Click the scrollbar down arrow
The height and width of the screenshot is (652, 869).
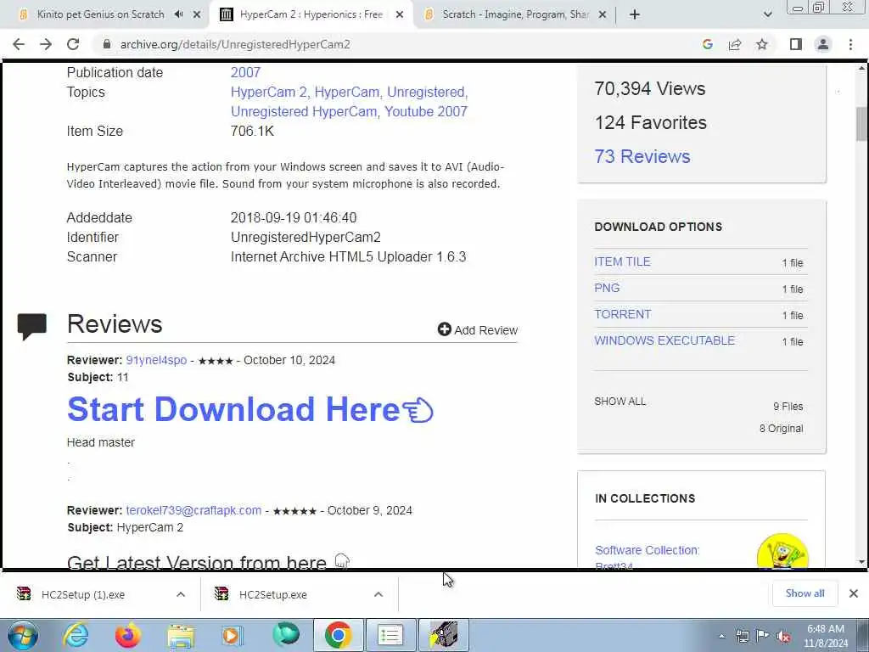click(861, 561)
